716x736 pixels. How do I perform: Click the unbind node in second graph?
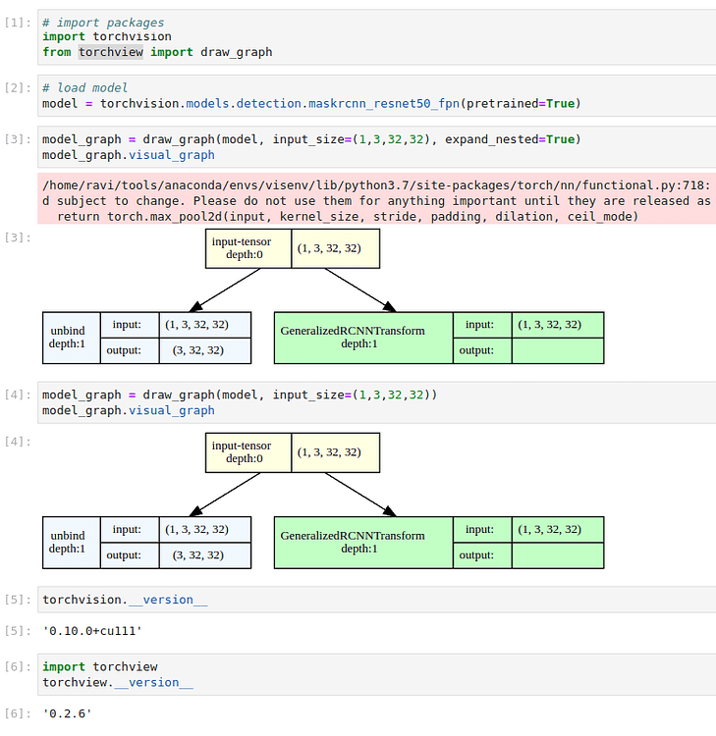click(68, 543)
